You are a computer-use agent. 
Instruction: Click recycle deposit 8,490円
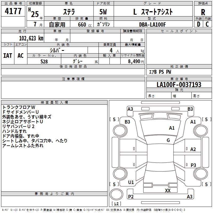136,62
